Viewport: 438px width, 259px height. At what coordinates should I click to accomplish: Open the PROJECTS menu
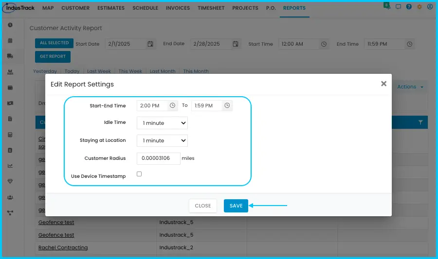coord(245,8)
